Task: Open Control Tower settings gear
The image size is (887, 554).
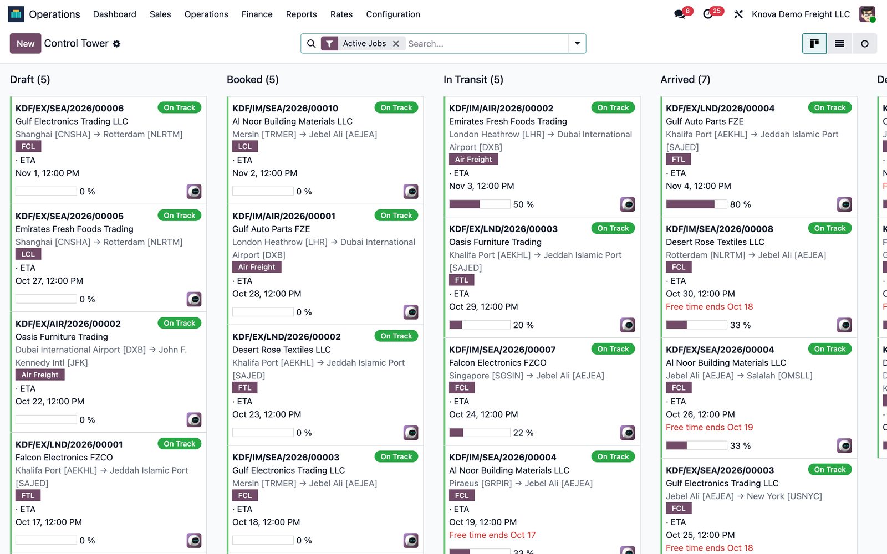Action: point(116,44)
